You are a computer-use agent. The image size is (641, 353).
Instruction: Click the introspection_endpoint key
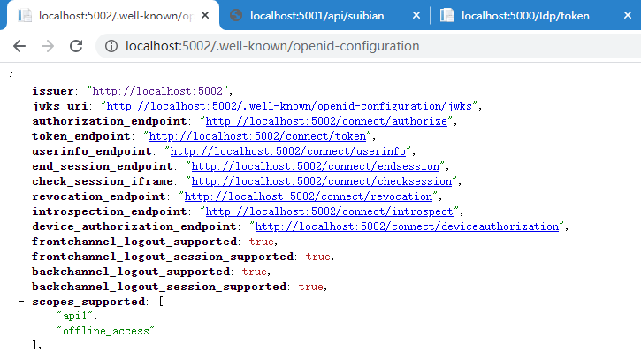109,211
